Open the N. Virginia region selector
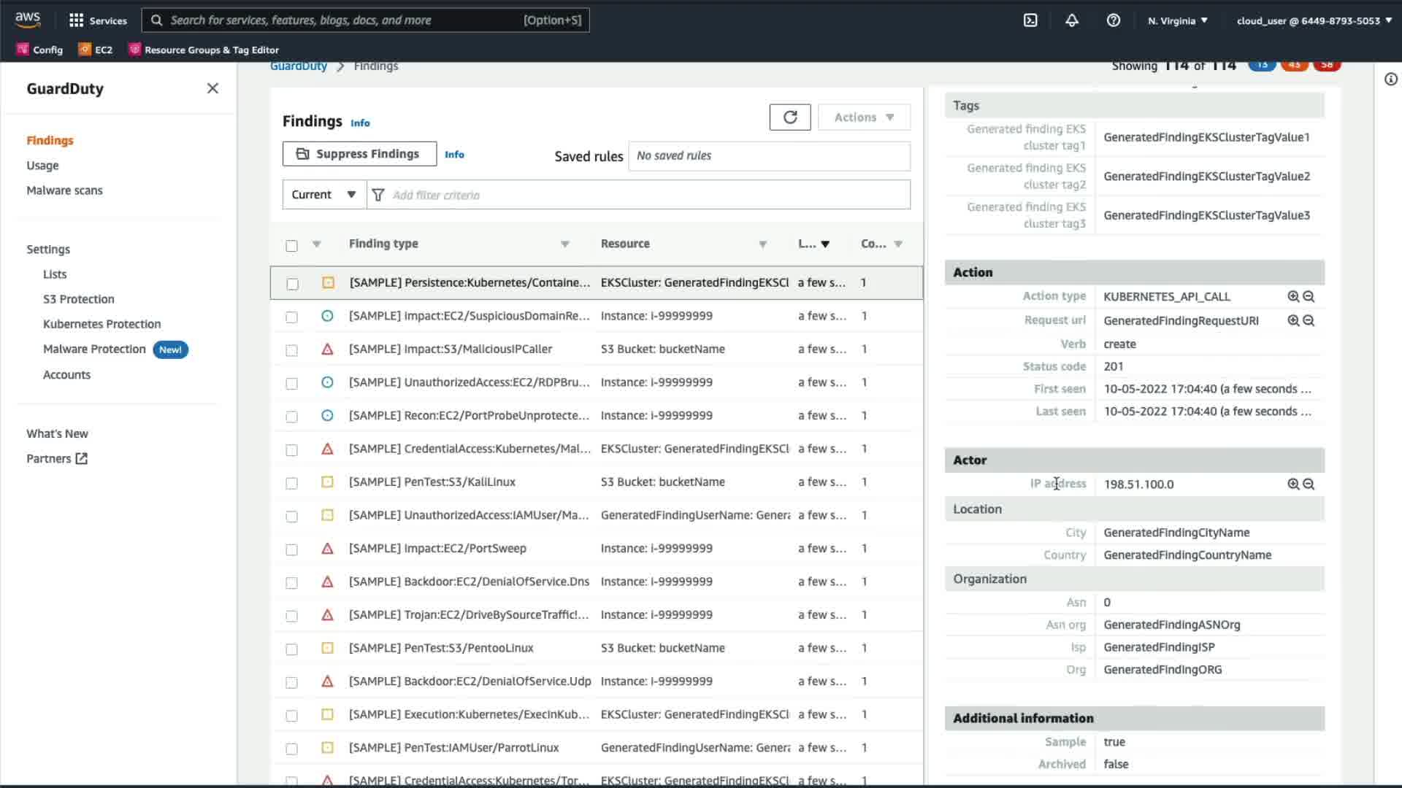Viewport: 1402px width, 788px height. (x=1177, y=20)
